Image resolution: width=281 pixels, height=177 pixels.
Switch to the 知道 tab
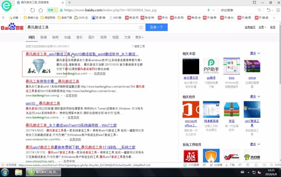67,37
